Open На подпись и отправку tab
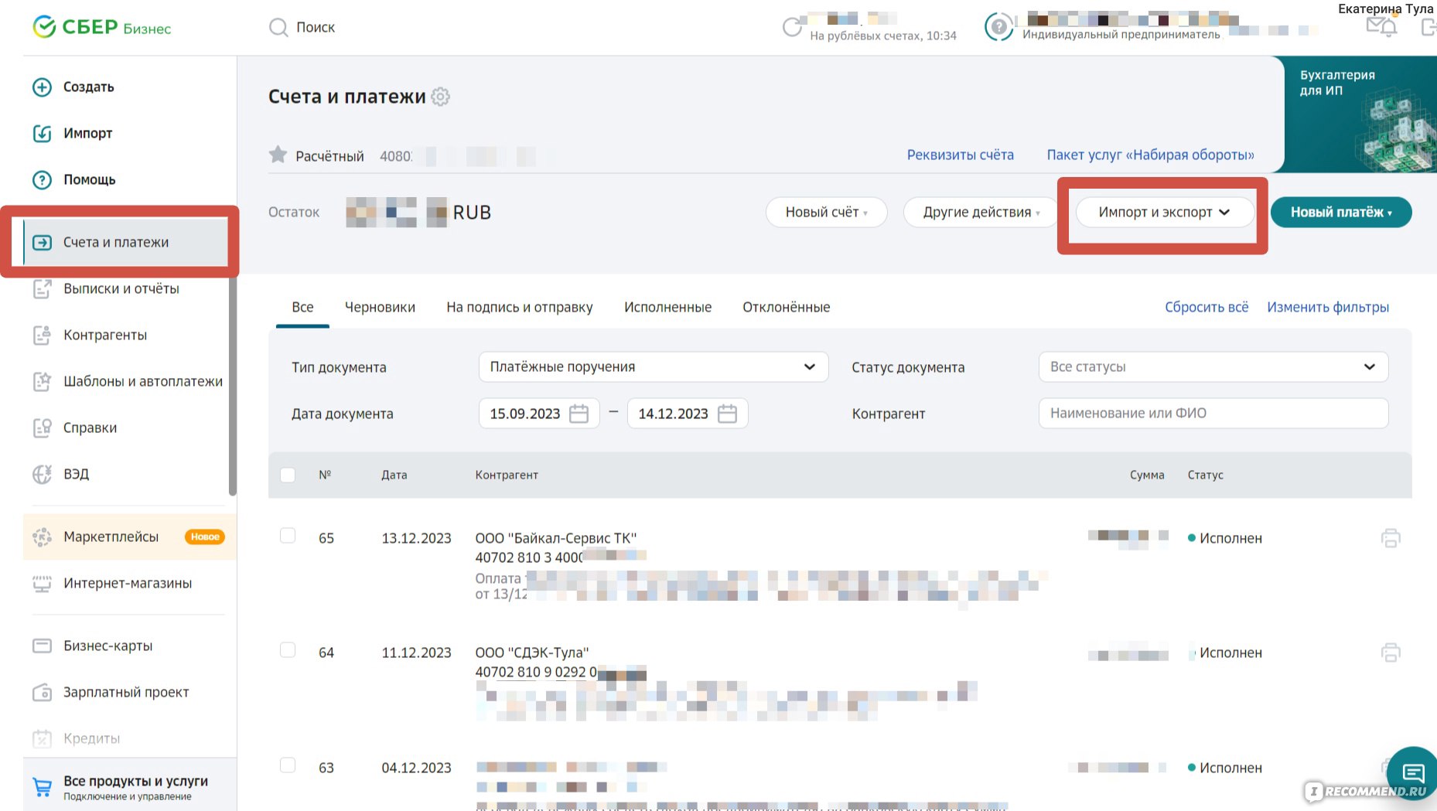Image resolution: width=1437 pixels, height=811 pixels. 520,307
